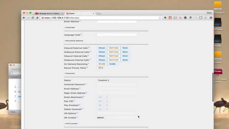Click the dark globe extension icon
The image size is (229, 129).
pos(185,18)
